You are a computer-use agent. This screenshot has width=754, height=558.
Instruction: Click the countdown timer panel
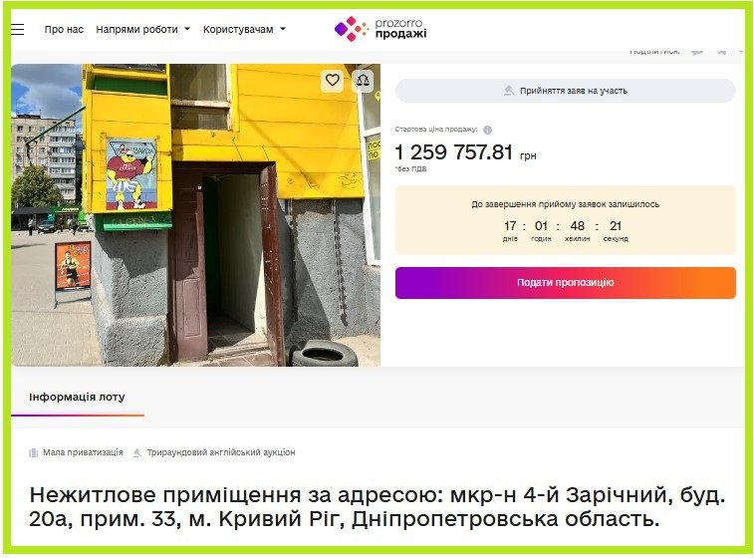[566, 220]
